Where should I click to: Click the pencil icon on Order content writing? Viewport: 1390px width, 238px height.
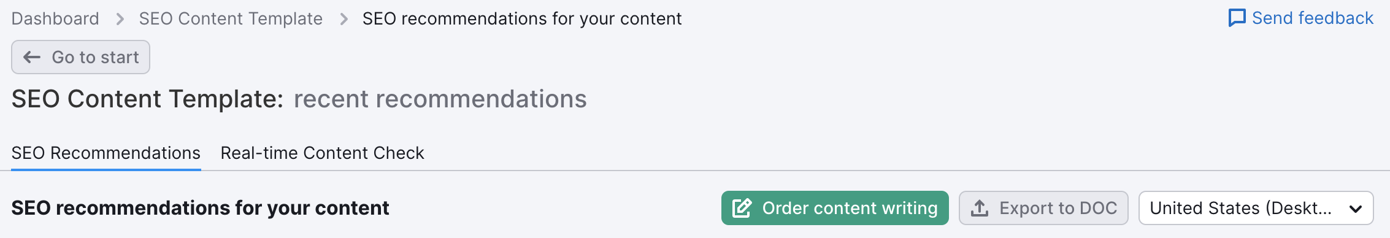[742, 208]
